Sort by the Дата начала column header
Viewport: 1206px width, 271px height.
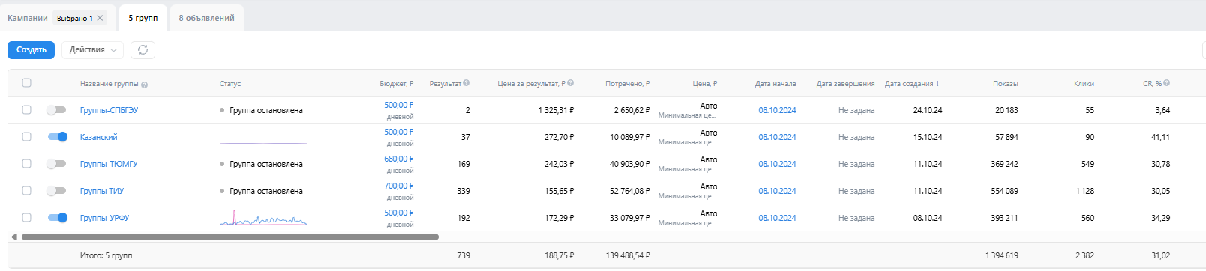pyautogui.click(x=775, y=83)
